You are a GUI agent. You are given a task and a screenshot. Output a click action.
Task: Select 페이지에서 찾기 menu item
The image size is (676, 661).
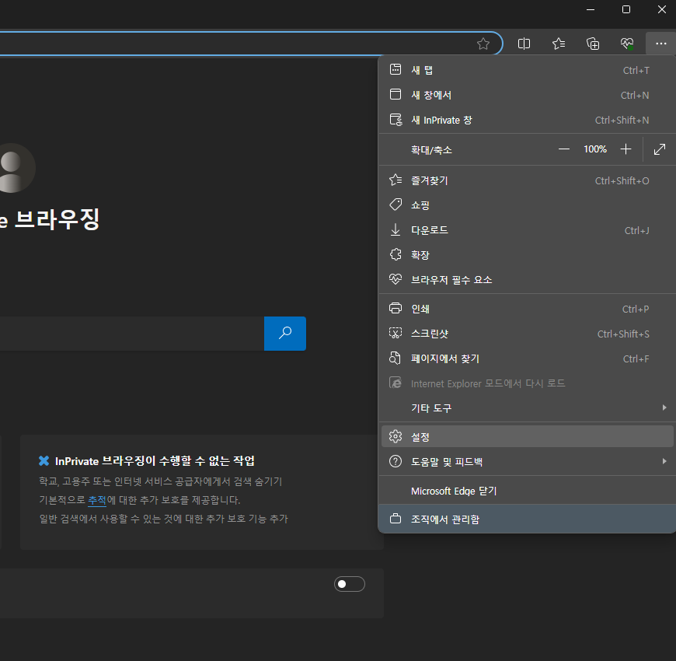pos(528,358)
